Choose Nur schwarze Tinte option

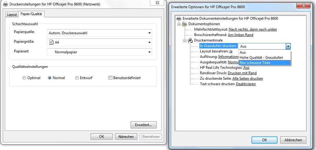tap(264, 63)
